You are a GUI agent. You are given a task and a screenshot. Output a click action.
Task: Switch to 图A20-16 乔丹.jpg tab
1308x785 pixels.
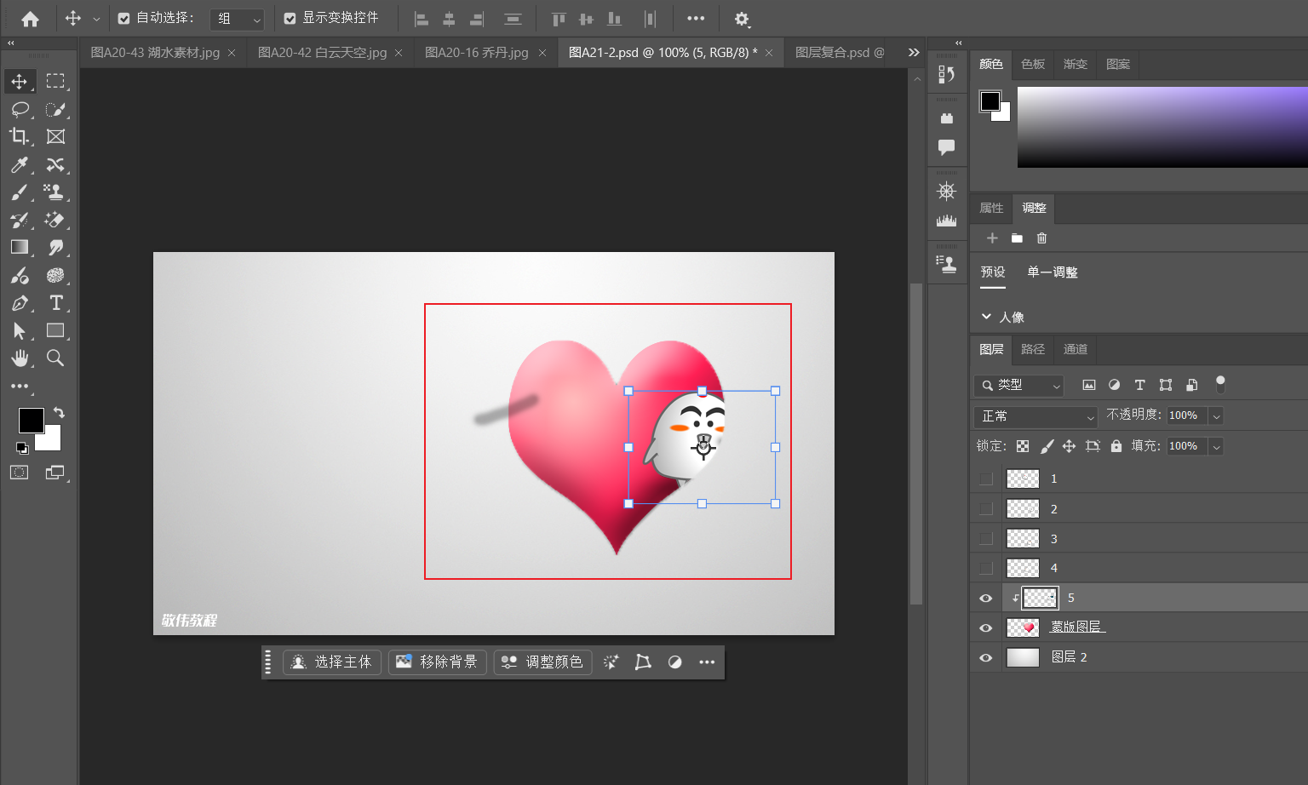(x=477, y=53)
